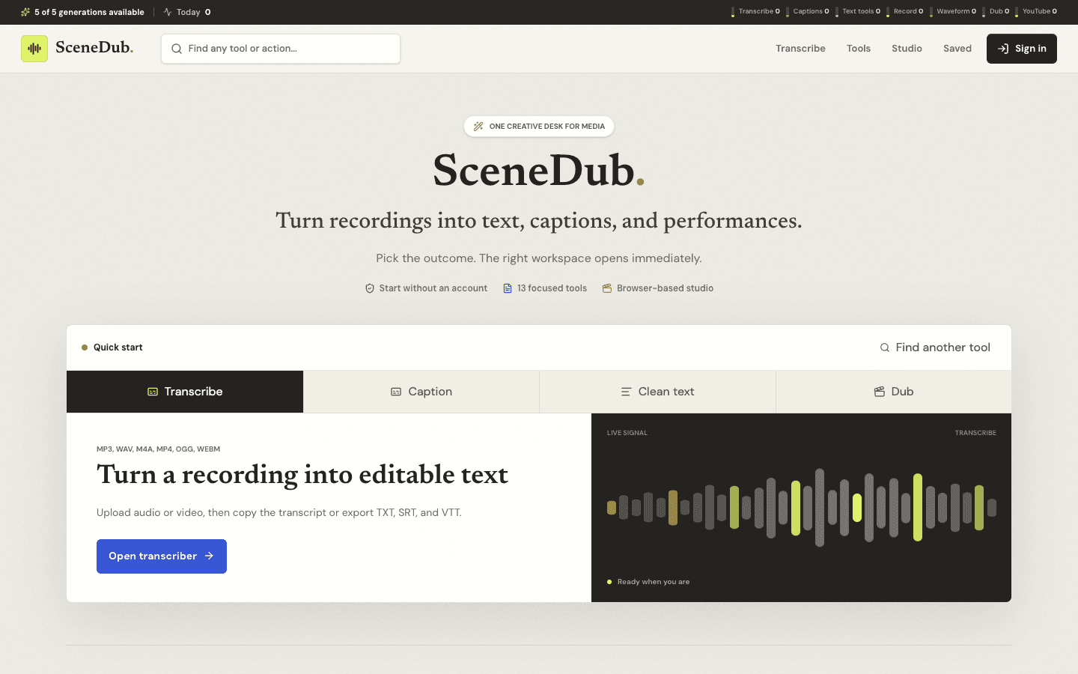Click the Quick start label
The image size is (1078, 674).
(118, 347)
